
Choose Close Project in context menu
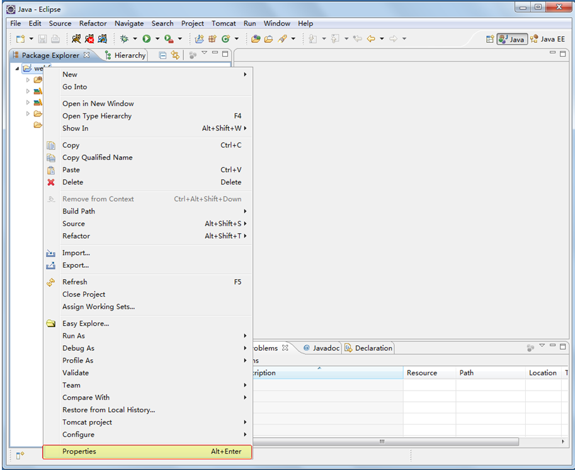pos(147,294)
